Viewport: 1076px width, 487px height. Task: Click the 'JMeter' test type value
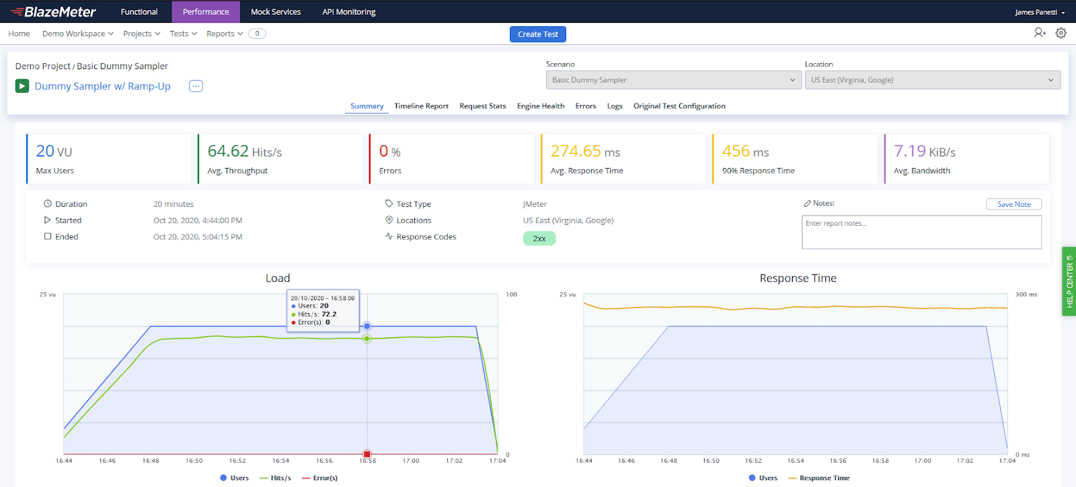[x=535, y=204]
